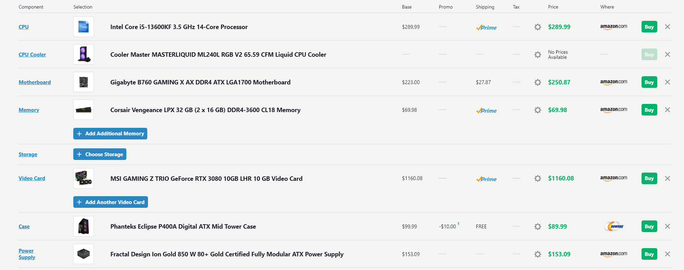Click the Choose Storage button
The height and width of the screenshot is (270, 684).
coord(100,154)
